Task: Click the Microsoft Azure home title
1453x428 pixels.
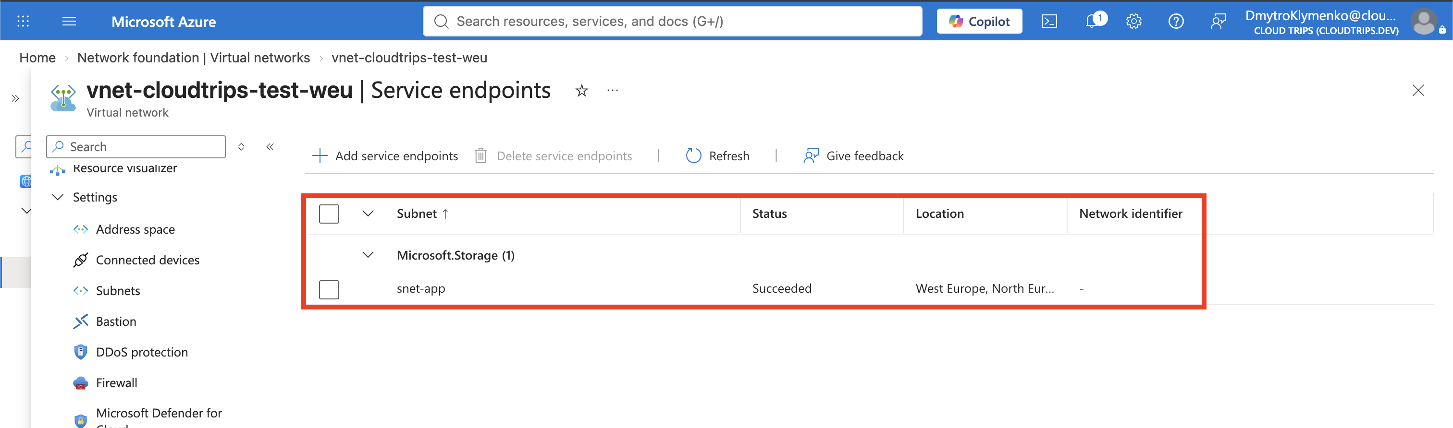Action: tap(163, 22)
